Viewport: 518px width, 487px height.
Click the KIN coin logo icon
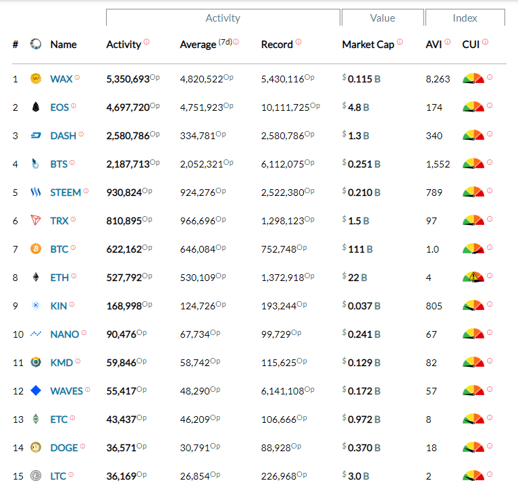[36, 305]
